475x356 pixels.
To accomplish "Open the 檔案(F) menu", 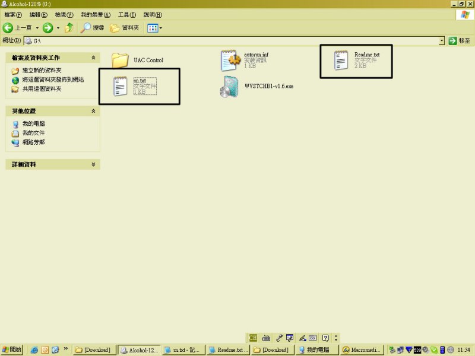I will point(13,14).
